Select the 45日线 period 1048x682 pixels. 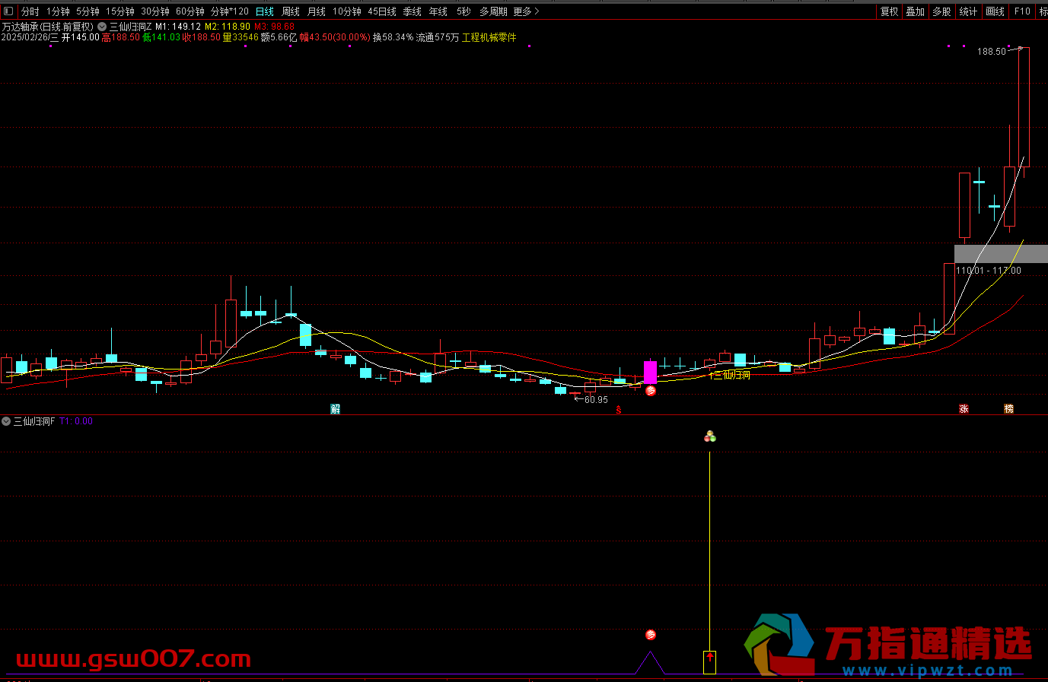[x=382, y=11]
